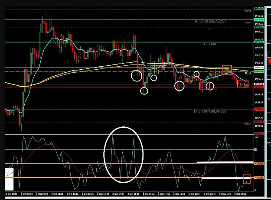The height and width of the screenshot is (200, 271).
Task: Click the 2 Oct 14:24 time label
Action: click(118, 194)
